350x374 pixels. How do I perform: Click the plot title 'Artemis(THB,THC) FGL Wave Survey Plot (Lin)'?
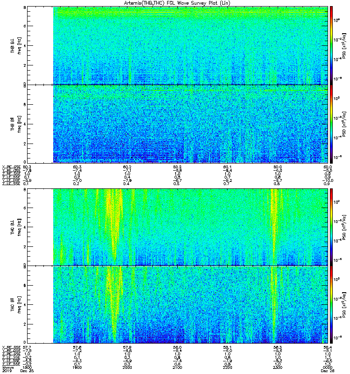[x=177, y=3]
